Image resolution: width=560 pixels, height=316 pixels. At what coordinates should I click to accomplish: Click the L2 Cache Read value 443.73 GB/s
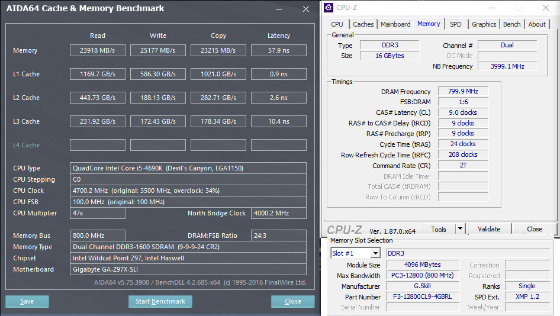(98, 98)
